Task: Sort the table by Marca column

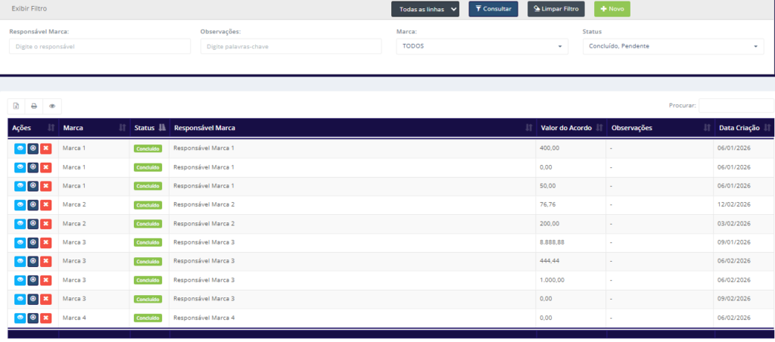Action: click(x=93, y=128)
